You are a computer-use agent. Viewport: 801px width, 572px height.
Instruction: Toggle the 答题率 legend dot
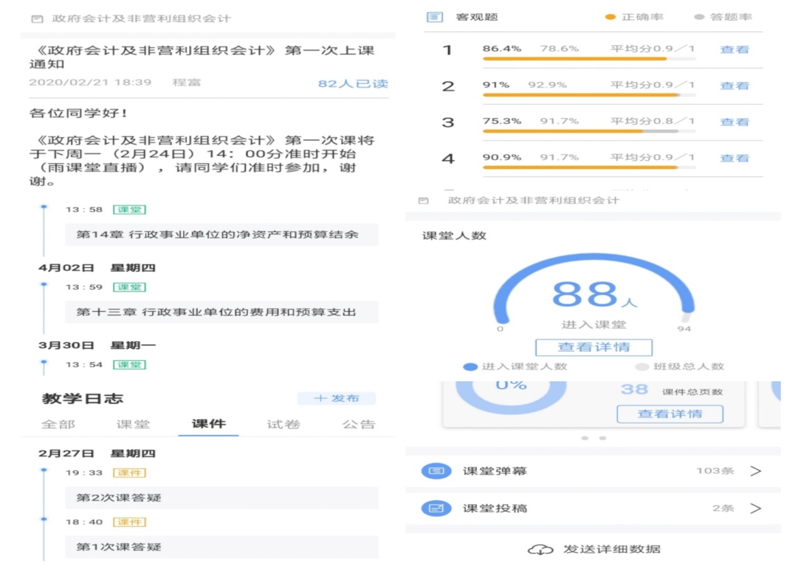(699, 17)
